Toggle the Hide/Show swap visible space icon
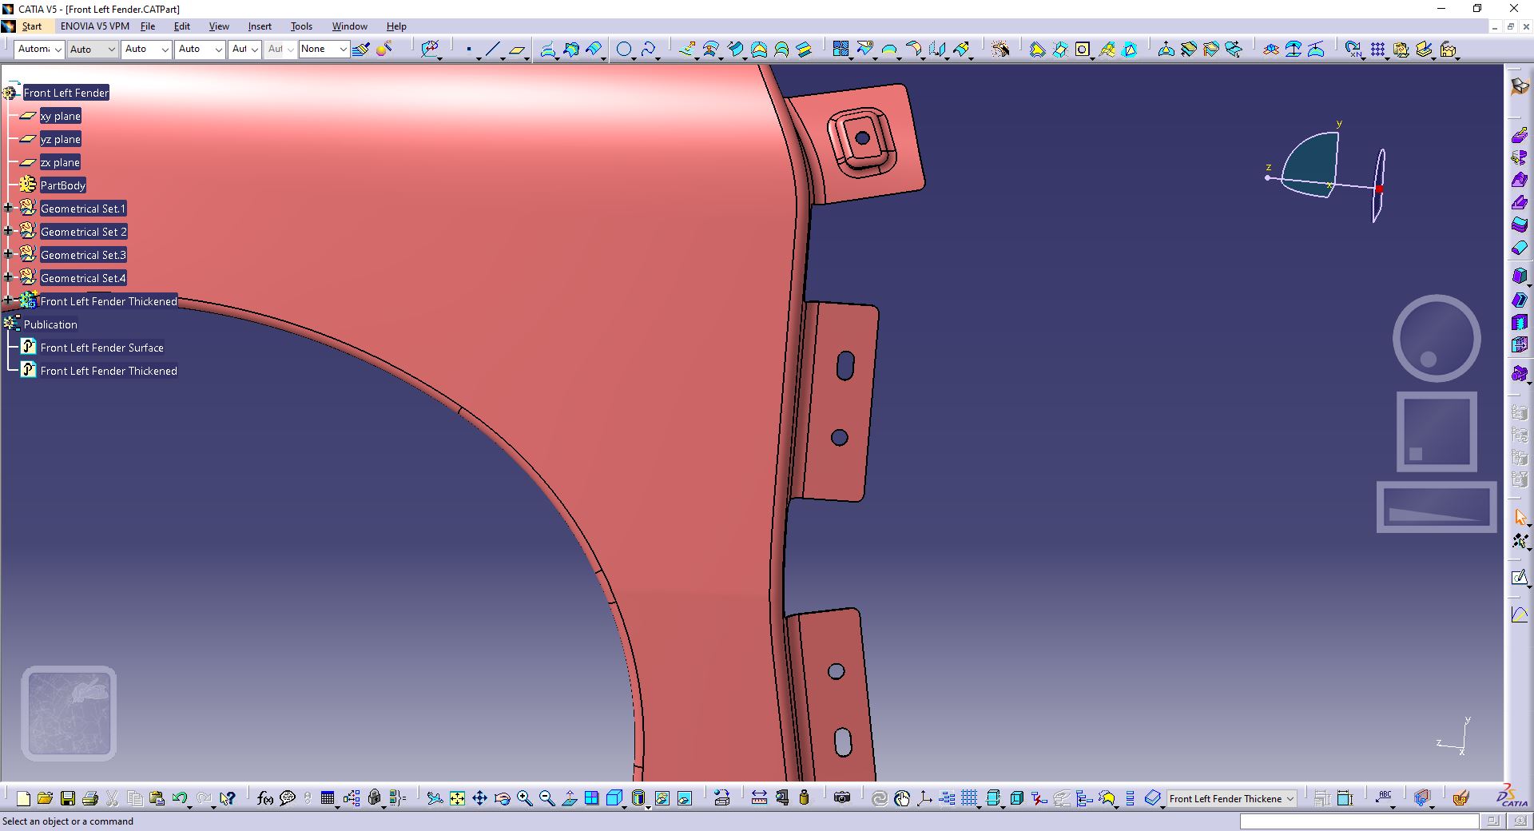1534x831 pixels. [685, 798]
